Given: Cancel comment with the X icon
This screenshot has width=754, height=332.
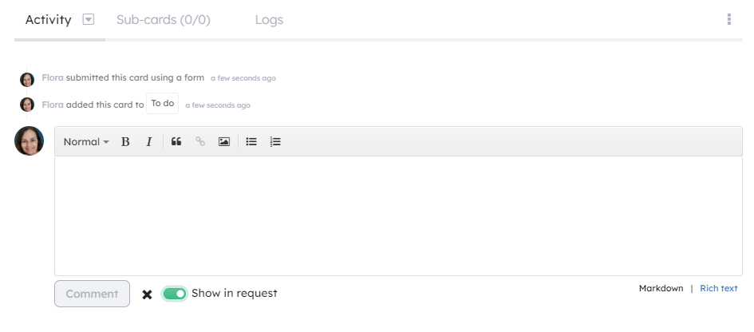Looking at the screenshot, I should tap(147, 294).
